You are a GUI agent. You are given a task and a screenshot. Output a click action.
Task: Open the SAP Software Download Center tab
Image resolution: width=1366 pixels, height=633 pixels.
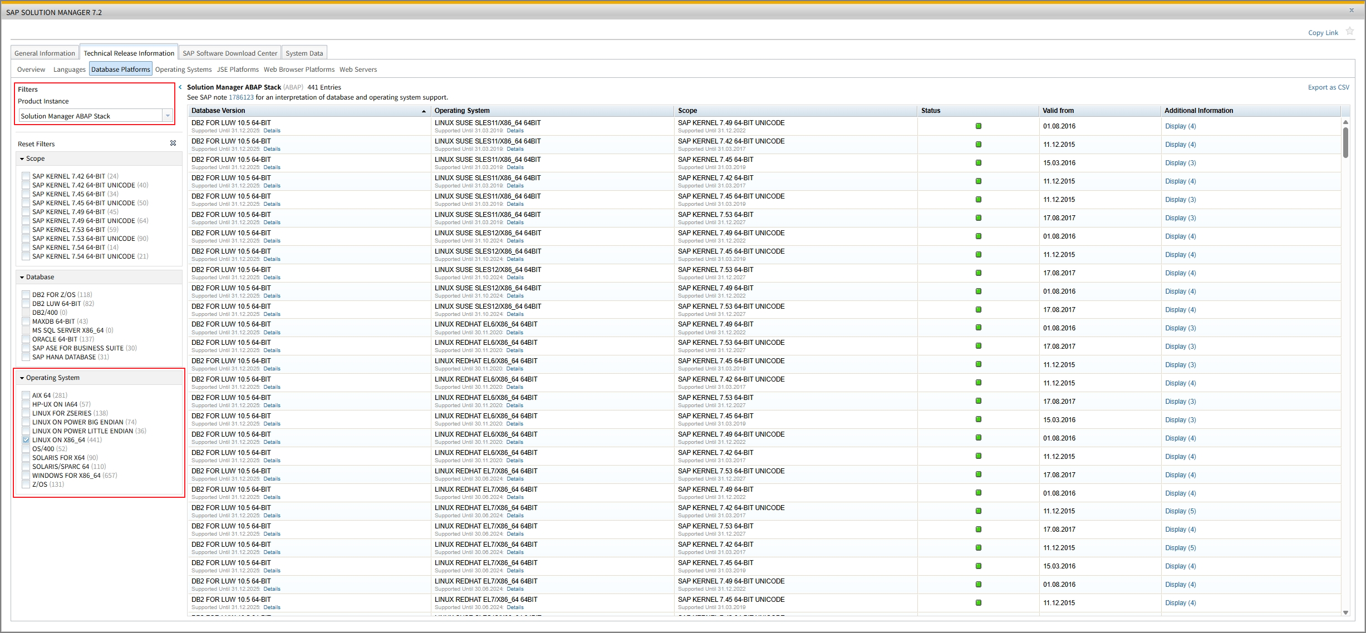(x=230, y=53)
